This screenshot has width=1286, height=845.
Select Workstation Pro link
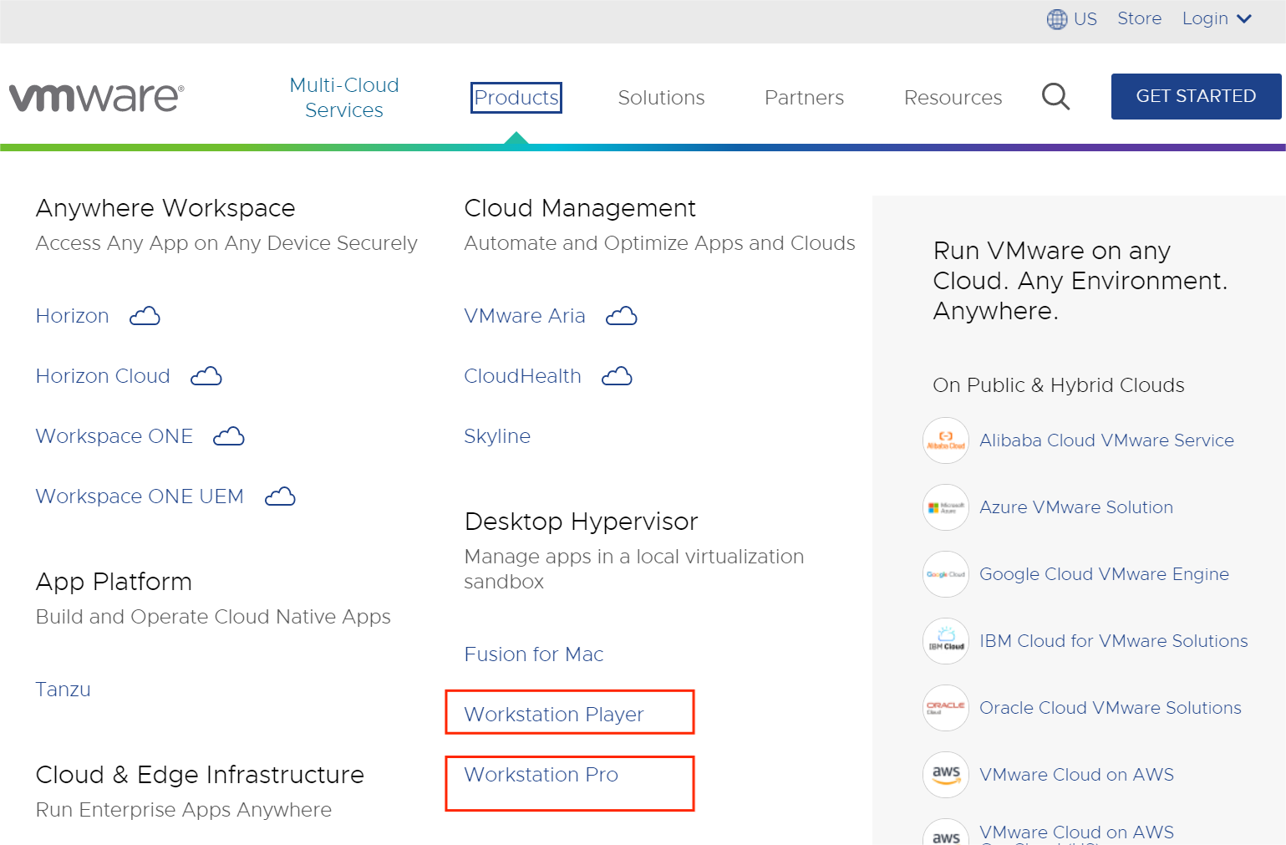541,775
